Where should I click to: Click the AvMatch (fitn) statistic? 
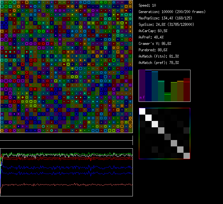159,56
